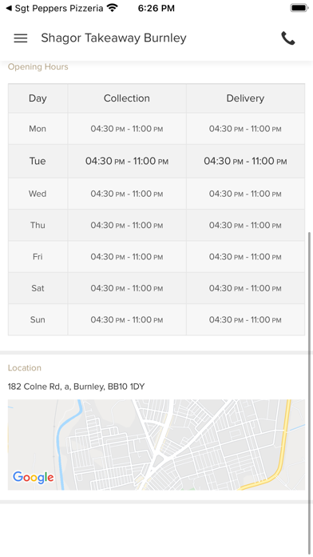Tap the 6:26 PM status bar clock
Image resolution: width=313 pixels, height=557 pixels.
point(156,8)
